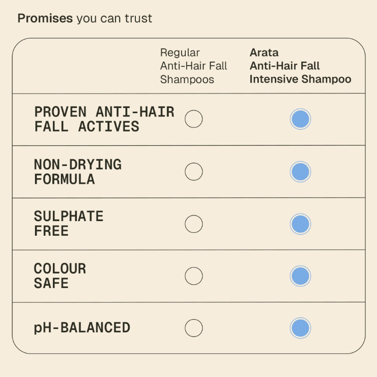Select empty circle in pH-Balanced row
This screenshot has height=377, width=377.
coord(194,328)
